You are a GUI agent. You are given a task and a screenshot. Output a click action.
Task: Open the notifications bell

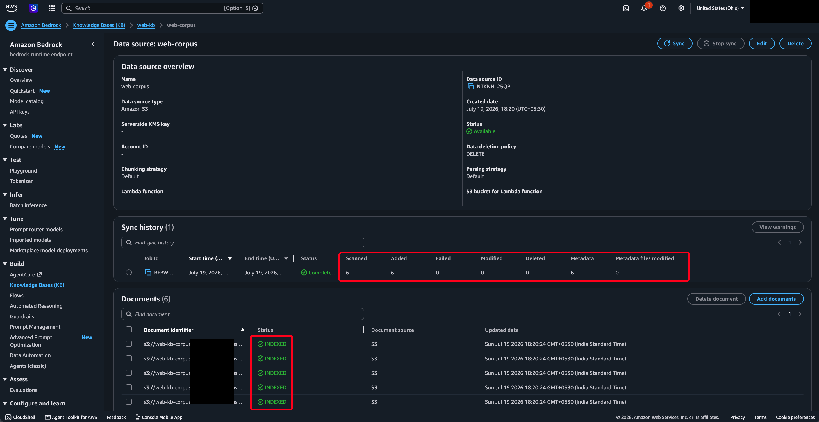click(644, 8)
